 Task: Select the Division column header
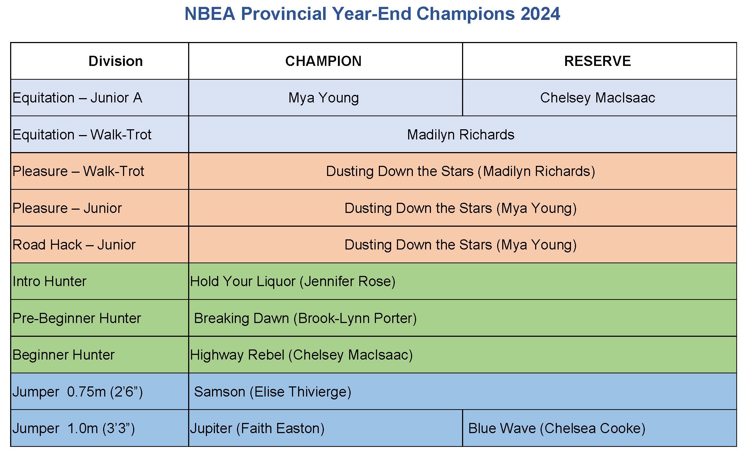pyautogui.click(x=115, y=61)
